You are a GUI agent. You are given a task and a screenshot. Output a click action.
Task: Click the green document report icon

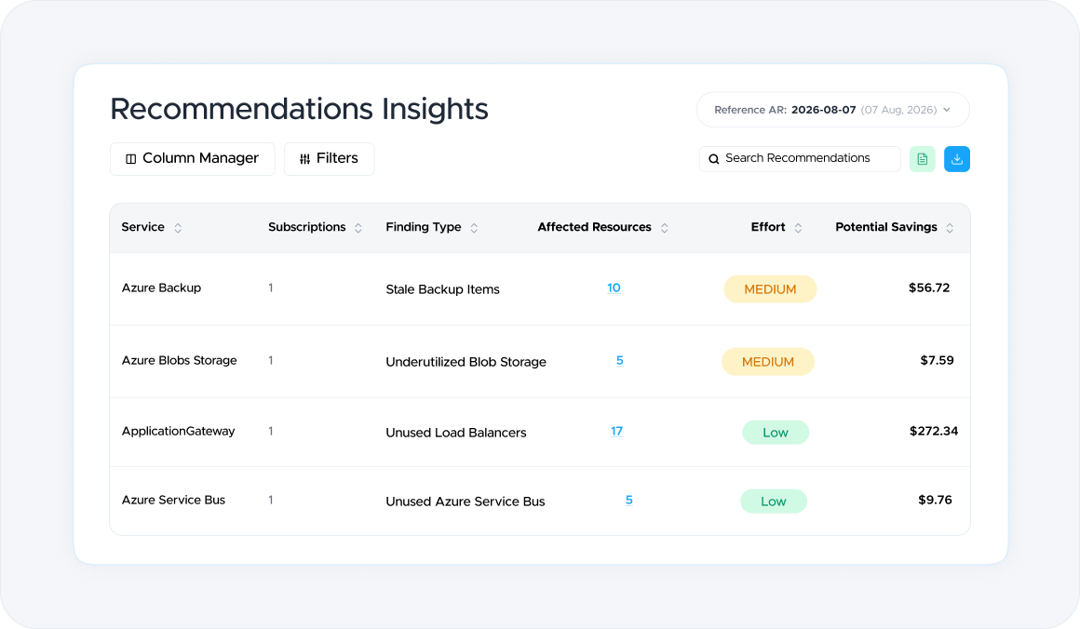tap(923, 159)
